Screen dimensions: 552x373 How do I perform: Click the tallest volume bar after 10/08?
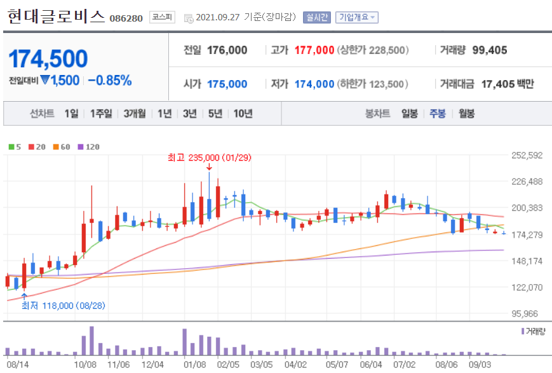coord(92,341)
